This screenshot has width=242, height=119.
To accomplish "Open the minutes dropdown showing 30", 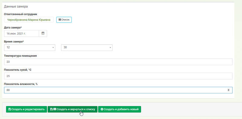I will (87, 48).
